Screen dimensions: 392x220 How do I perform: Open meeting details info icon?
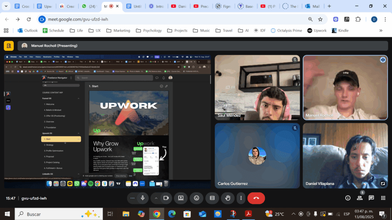(x=348, y=198)
